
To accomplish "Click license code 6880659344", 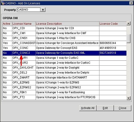I will pos(108,43).
